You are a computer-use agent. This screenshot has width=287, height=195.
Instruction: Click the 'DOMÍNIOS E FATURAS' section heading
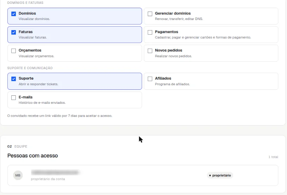click(25, 3)
